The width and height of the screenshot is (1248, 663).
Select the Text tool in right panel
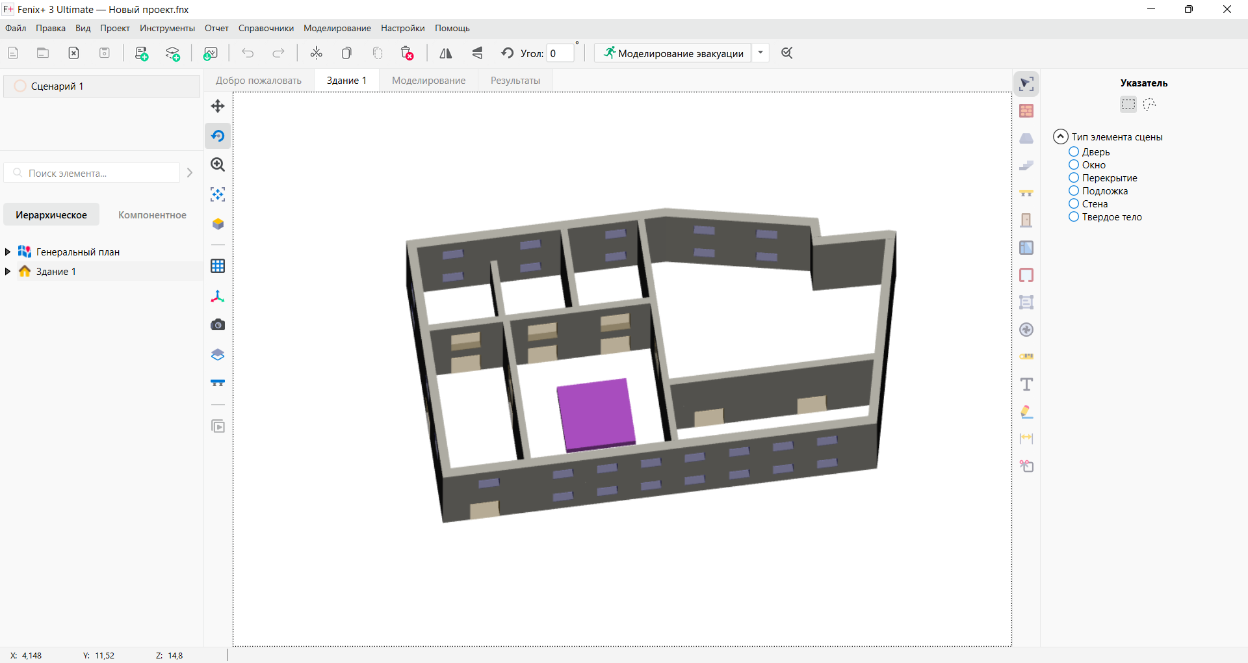coord(1027,384)
